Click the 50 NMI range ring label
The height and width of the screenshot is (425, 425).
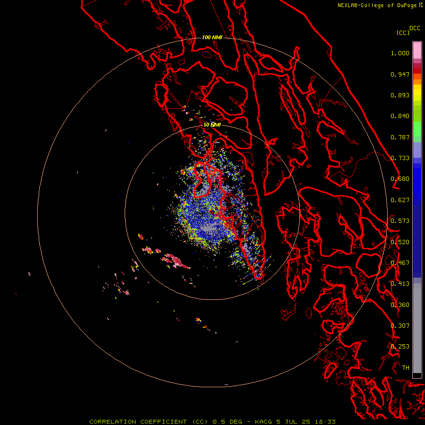tap(212, 125)
